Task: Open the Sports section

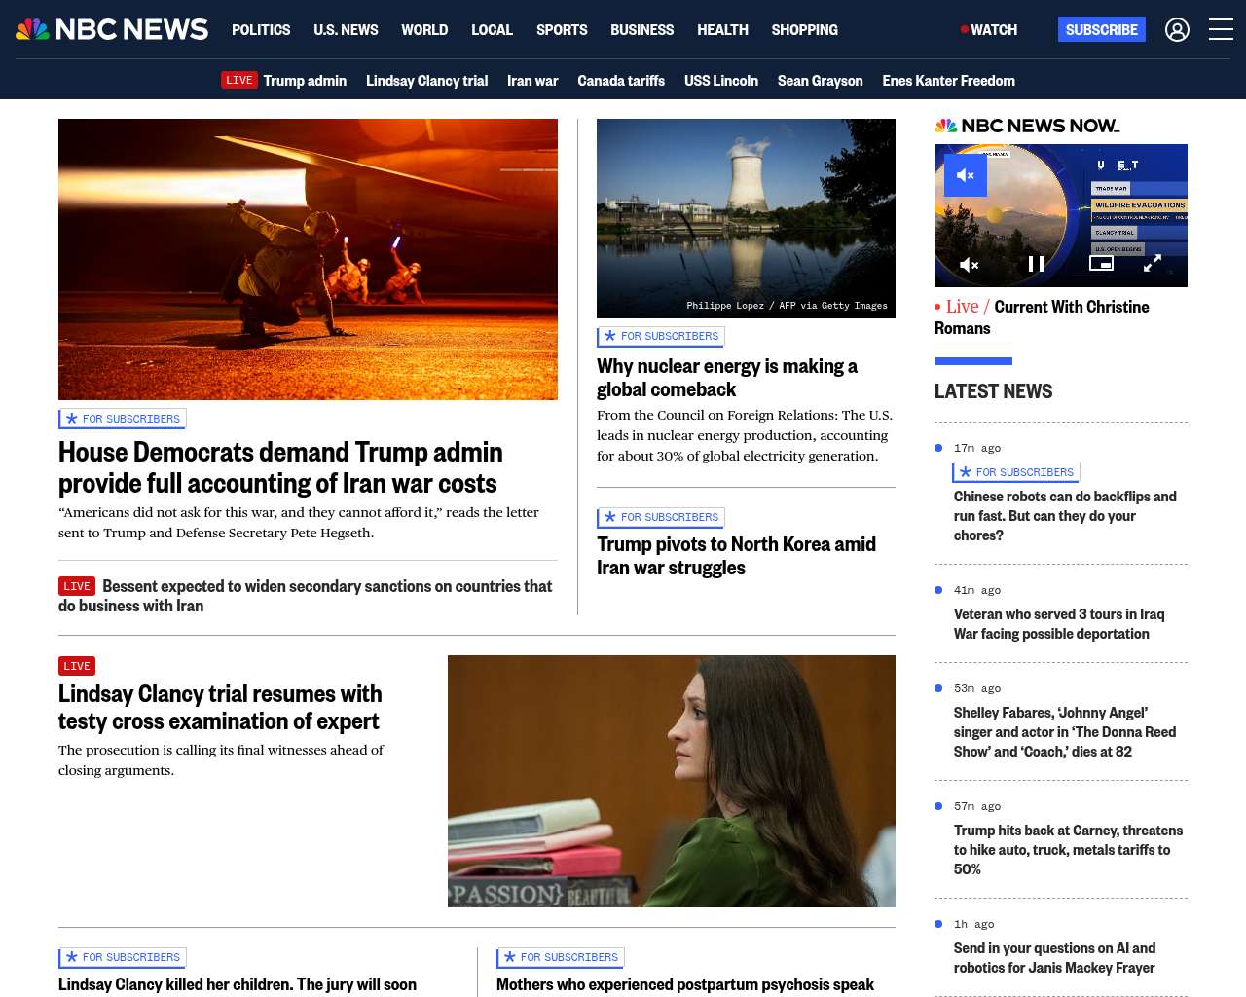Action: [x=562, y=30]
